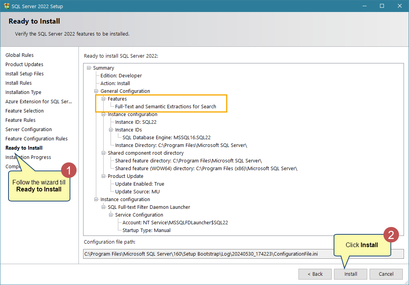
Task: Select Shared component root directory label
Action: pos(146,153)
